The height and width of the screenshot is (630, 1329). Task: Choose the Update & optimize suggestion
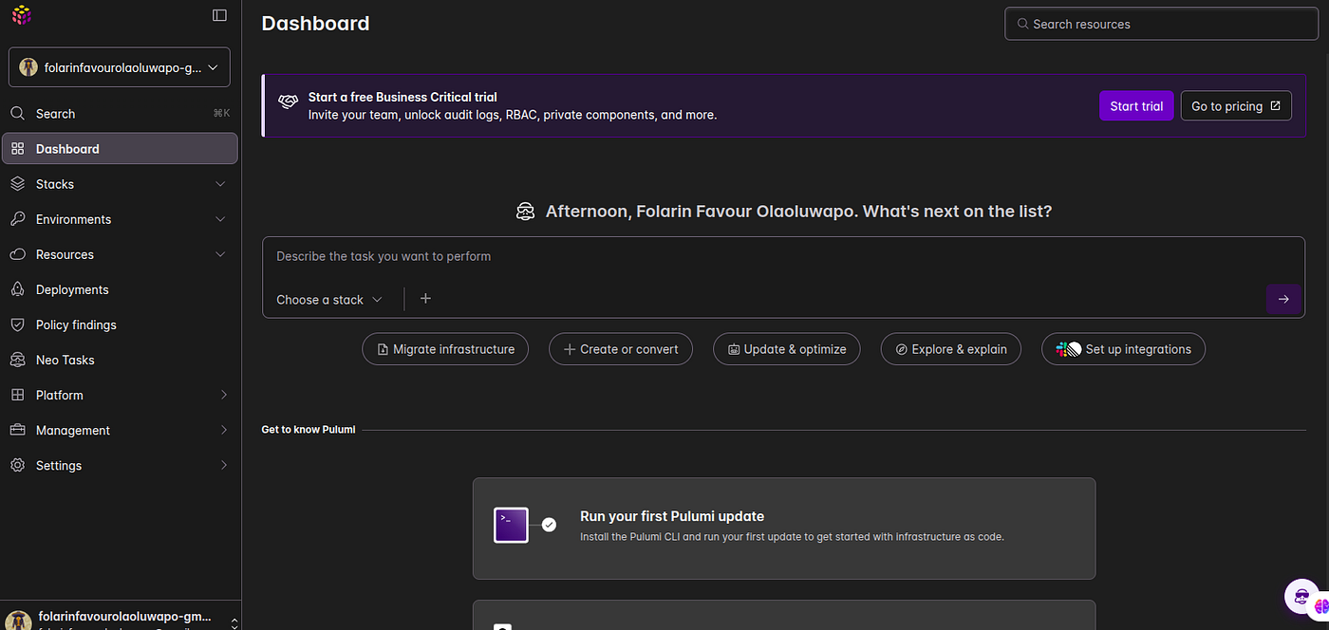click(x=787, y=349)
